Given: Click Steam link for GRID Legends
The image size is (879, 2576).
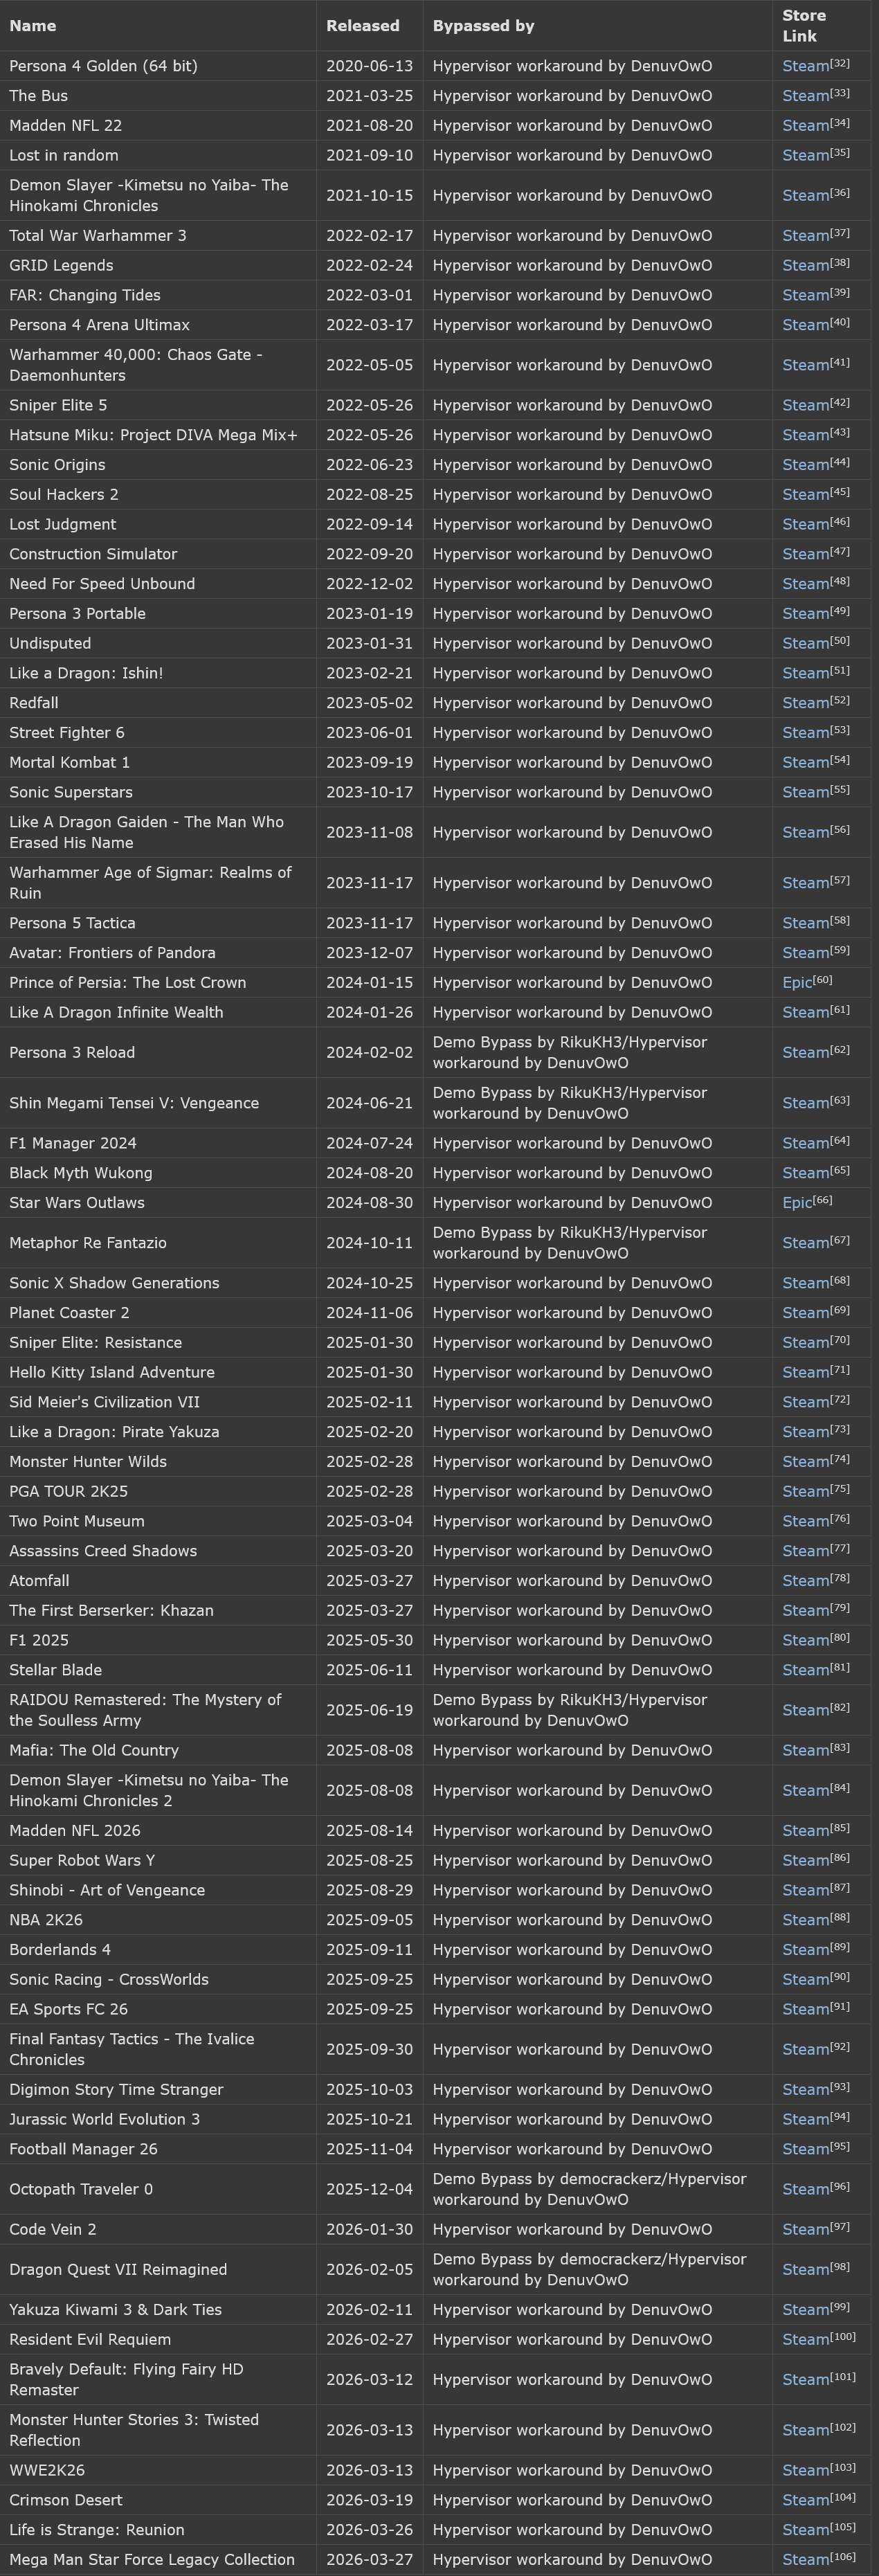Looking at the screenshot, I should [805, 266].
